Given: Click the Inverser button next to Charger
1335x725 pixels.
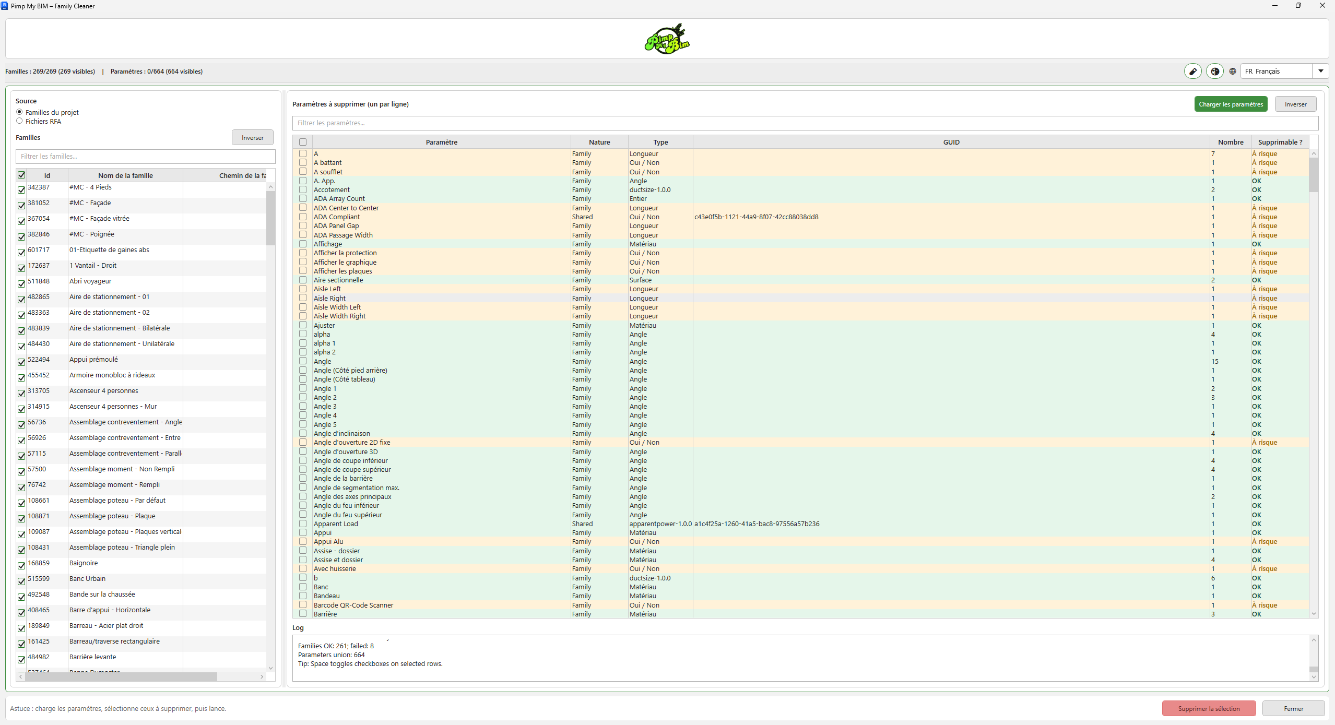Looking at the screenshot, I should pyautogui.click(x=1295, y=104).
